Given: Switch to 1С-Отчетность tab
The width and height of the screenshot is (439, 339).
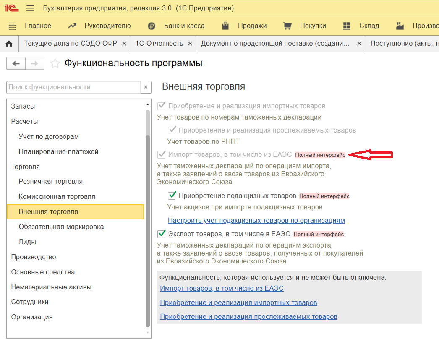Looking at the screenshot, I should click(x=159, y=43).
